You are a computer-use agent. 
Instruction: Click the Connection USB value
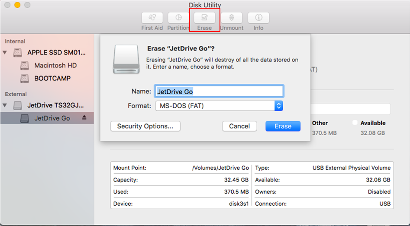coord(385,204)
